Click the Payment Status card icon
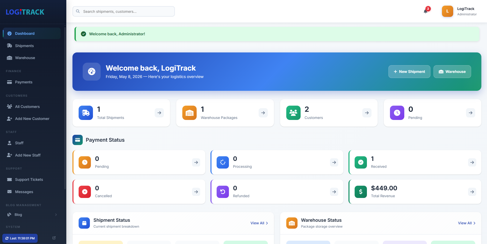Image resolution: width=487 pixels, height=244 pixels. pos(78,140)
